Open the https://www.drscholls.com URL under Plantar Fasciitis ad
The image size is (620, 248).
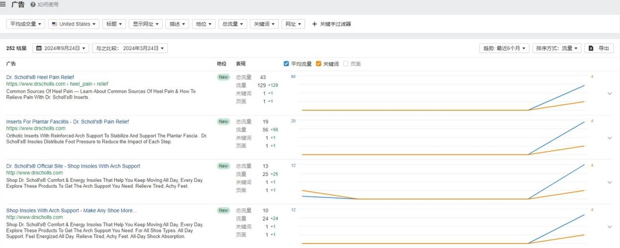(36, 128)
